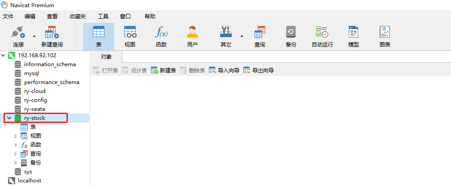
Task: Select 视图 node in tree
Action: (36, 135)
